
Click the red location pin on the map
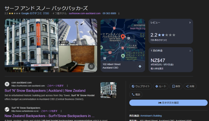pos(123,37)
